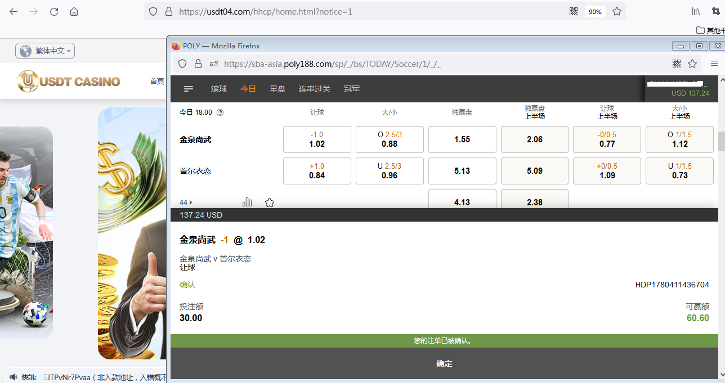The height and width of the screenshot is (383, 725).
Task: Go to the browser home page
Action: (74, 11)
